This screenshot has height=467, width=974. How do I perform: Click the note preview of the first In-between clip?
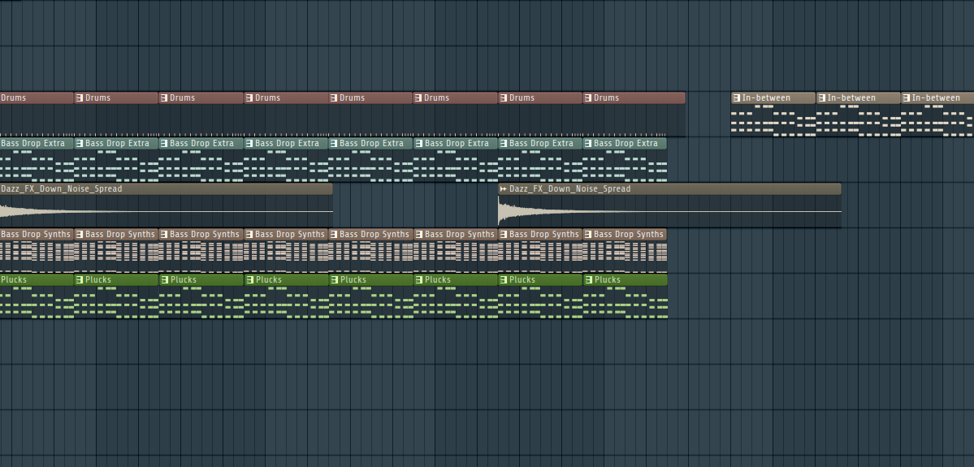point(773,121)
